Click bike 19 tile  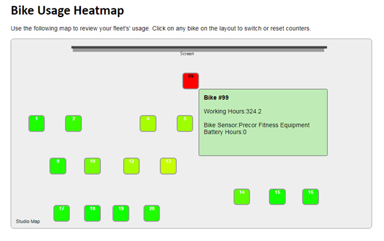click(121, 213)
